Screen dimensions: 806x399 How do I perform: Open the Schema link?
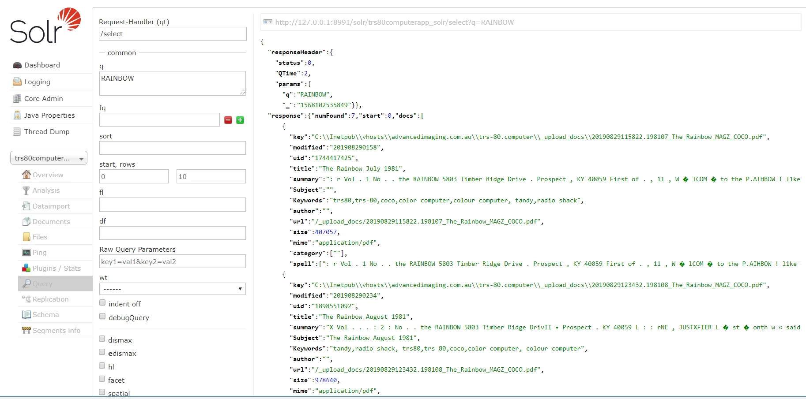(45, 315)
